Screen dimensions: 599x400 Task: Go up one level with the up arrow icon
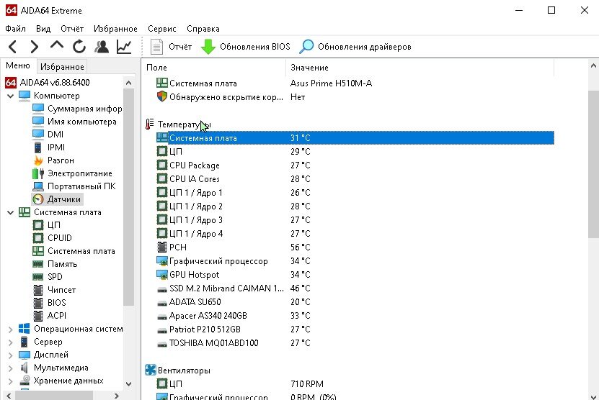tap(56, 45)
